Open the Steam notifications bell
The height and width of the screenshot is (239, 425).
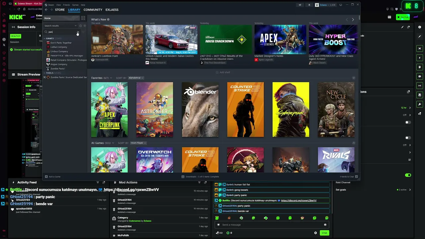309,5
